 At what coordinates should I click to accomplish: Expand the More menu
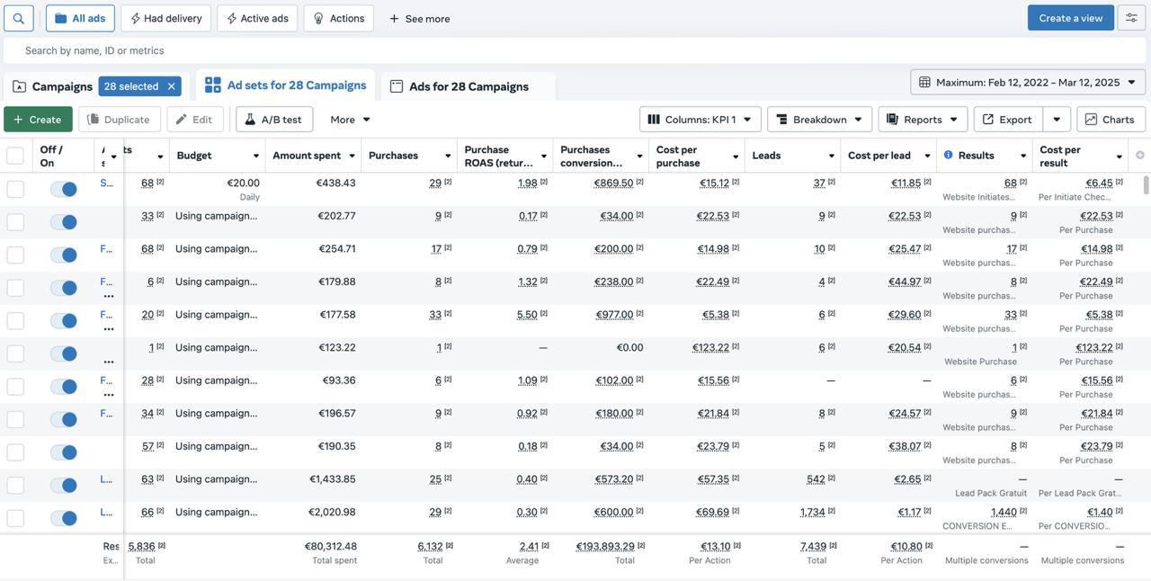[351, 120]
